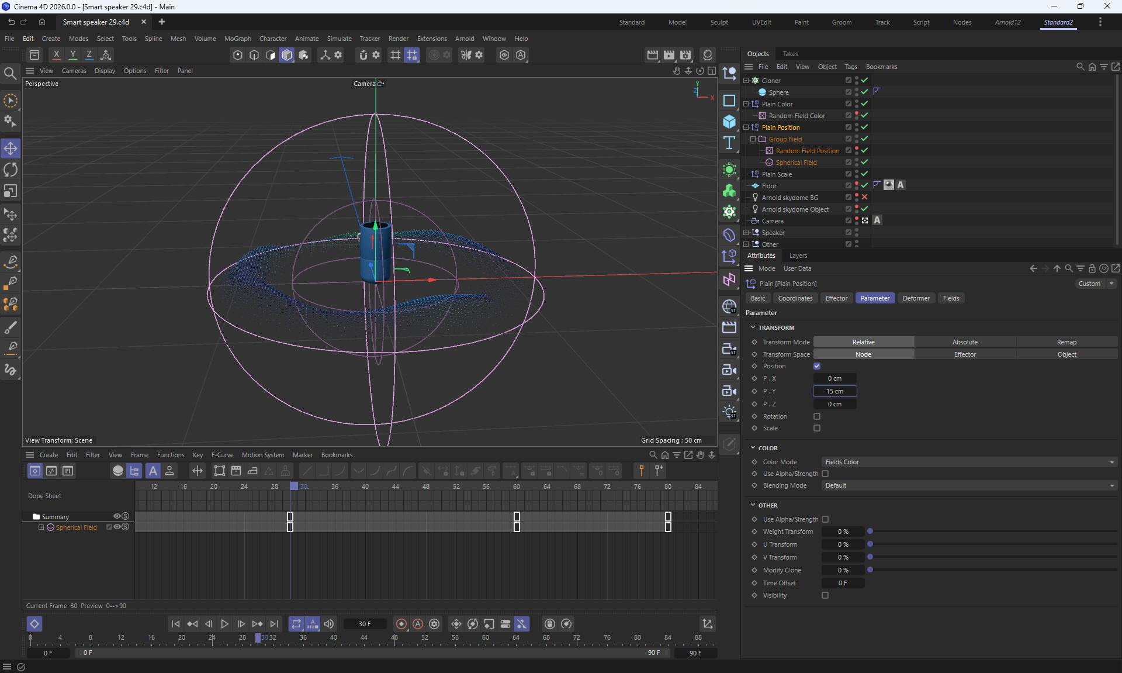Click the Play Forwards button
The width and height of the screenshot is (1122, 673).
(224, 624)
